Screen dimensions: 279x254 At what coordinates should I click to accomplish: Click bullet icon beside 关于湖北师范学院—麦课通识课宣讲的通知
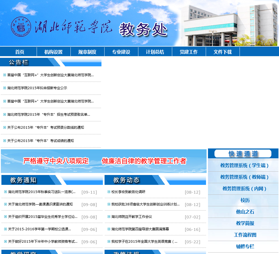point(6,204)
